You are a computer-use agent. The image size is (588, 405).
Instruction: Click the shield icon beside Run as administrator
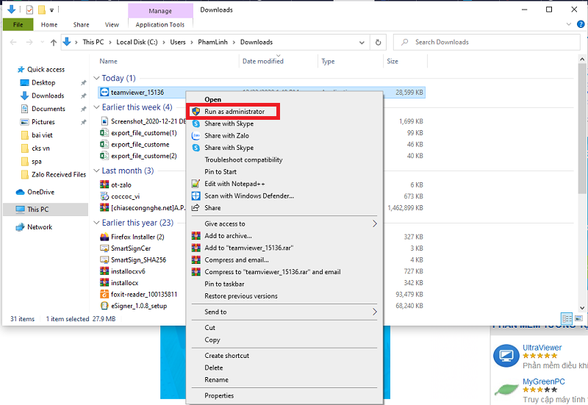(196, 112)
